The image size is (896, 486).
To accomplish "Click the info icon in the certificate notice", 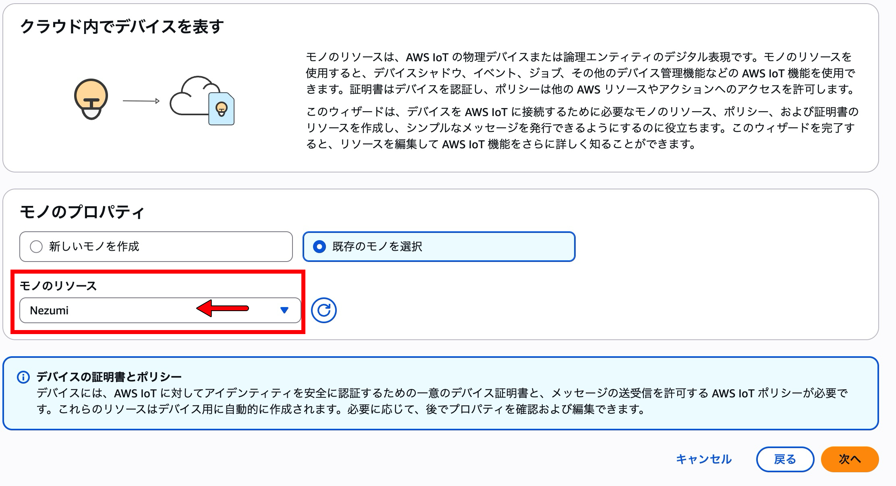I will (23, 377).
